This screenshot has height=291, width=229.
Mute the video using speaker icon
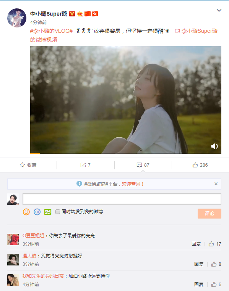(x=214, y=146)
